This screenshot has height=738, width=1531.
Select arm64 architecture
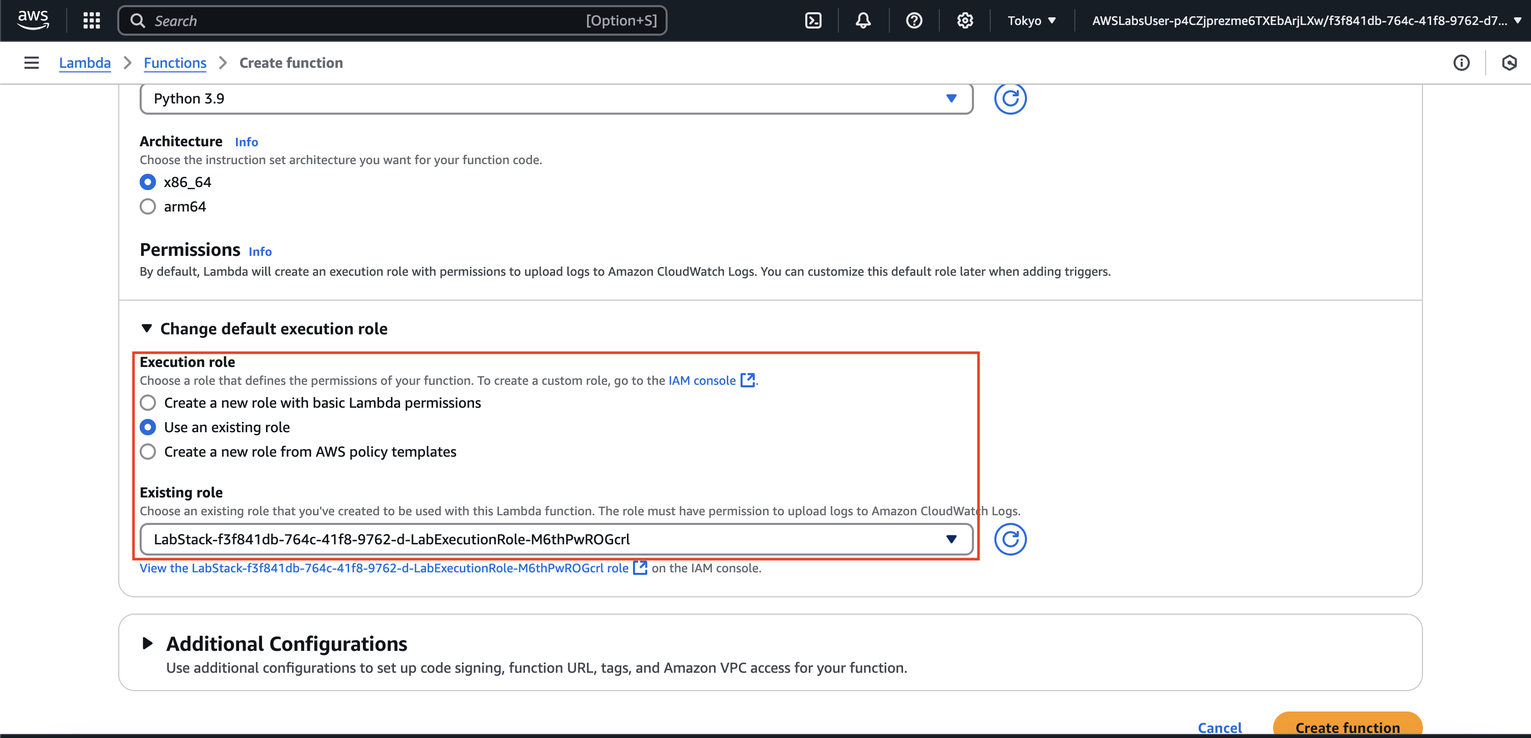[x=148, y=207]
